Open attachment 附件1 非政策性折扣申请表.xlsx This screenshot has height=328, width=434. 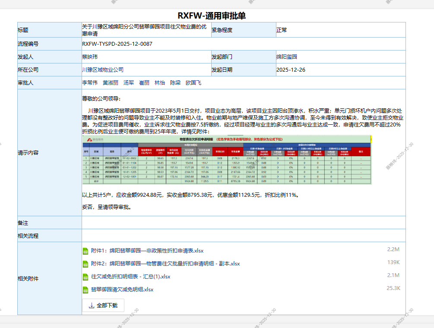pyautogui.click(x=147, y=251)
